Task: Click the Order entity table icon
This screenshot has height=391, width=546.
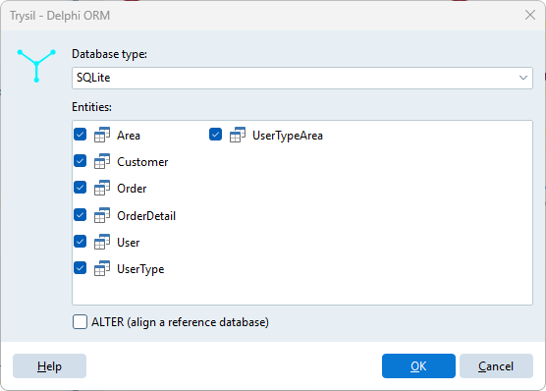Action: 102,188
